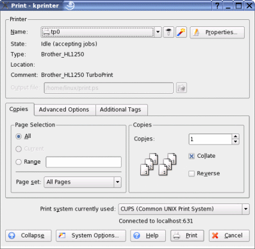The height and width of the screenshot is (249, 255).
Task: Click the title bar swirl logo icon
Action: (x=70, y=5)
